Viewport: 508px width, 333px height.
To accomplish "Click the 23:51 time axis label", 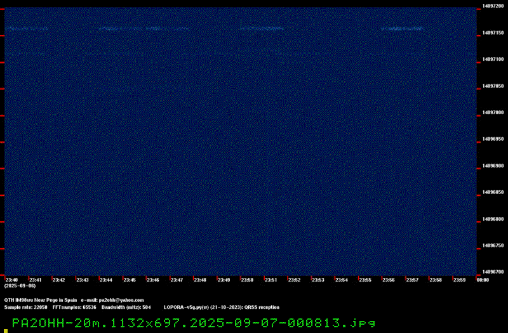I will coord(271,280).
